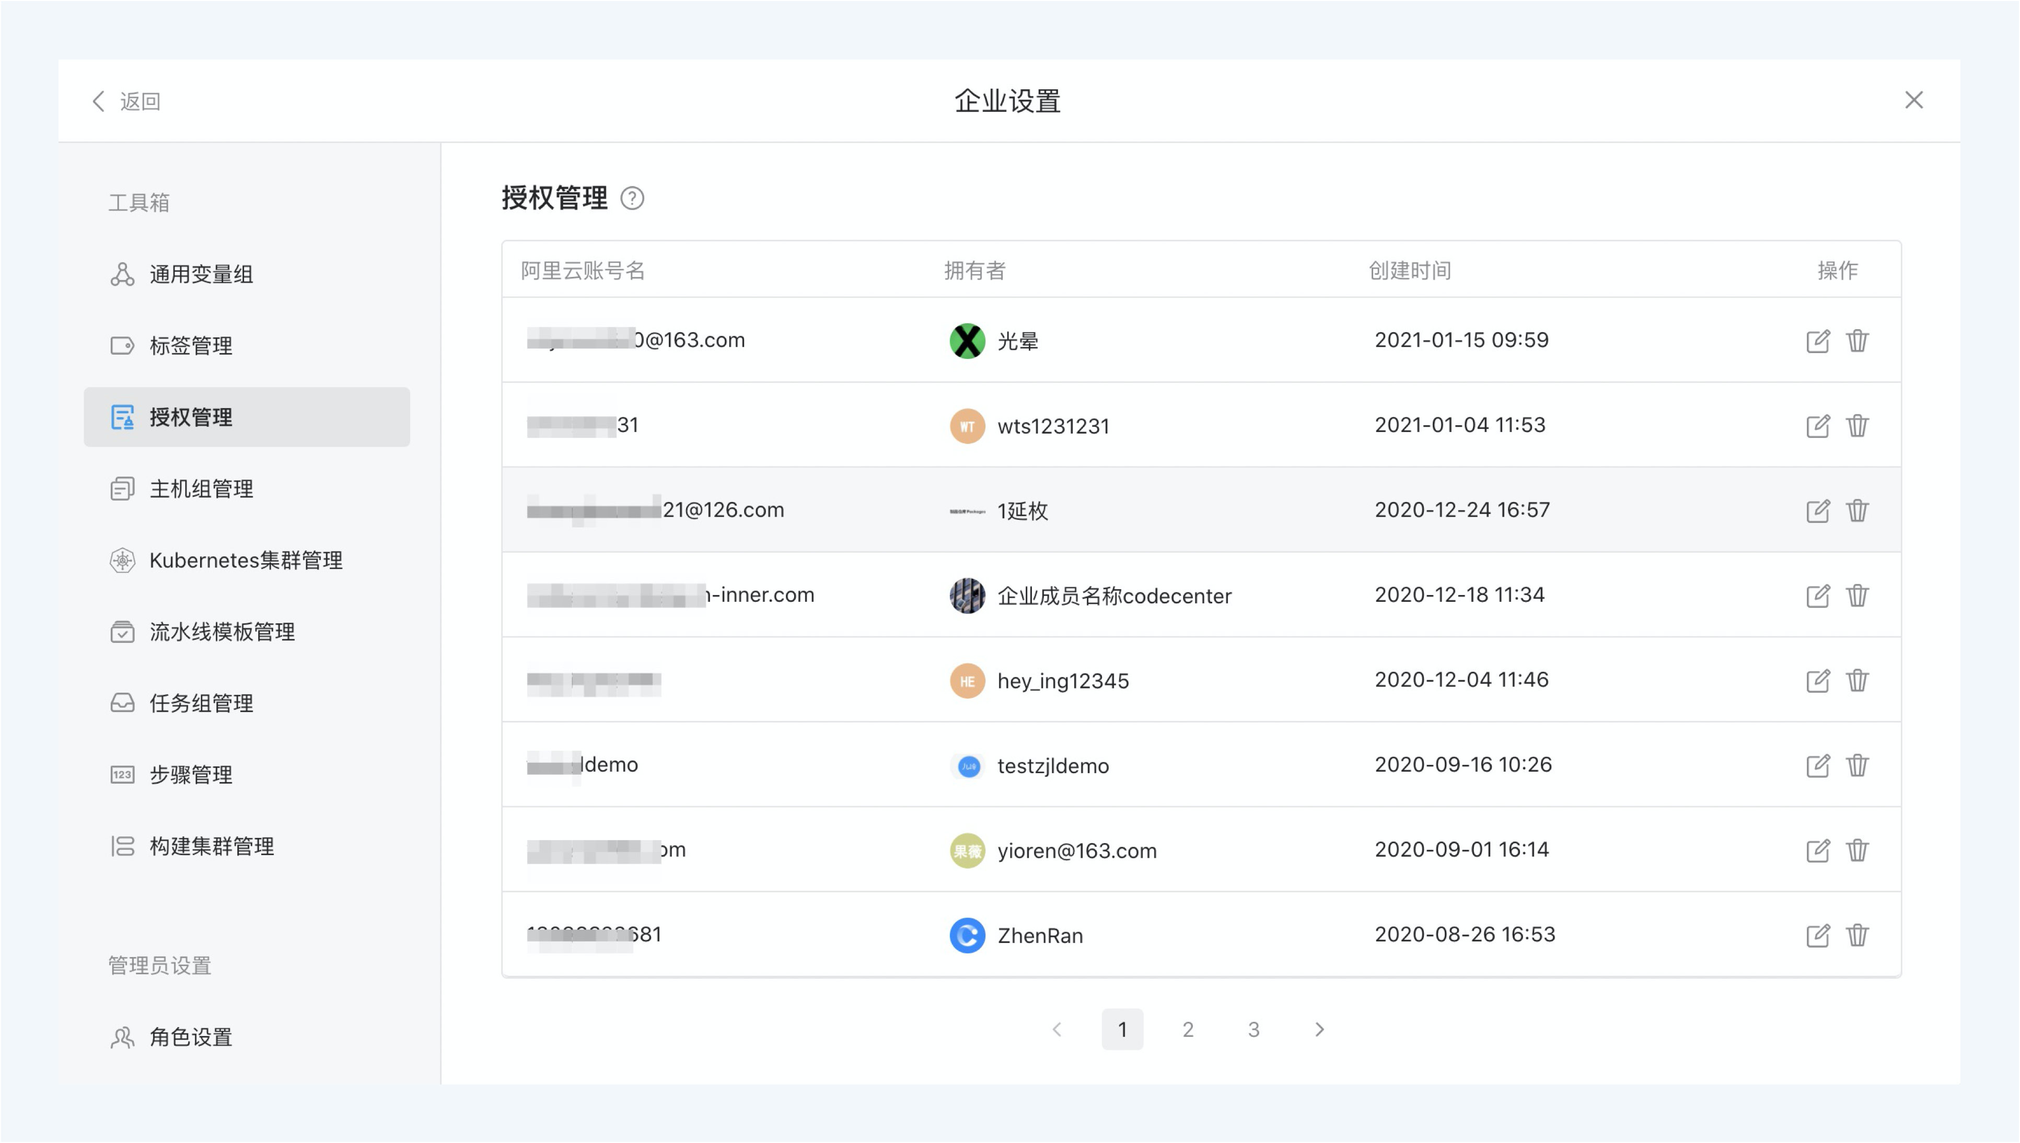Delete the authorization owned by 光晕
Image resolution: width=2020 pixels, height=1143 pixels.
point(1858,341)
